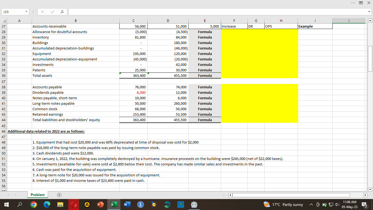Open the Windows Start menu
373x210 pixels.
pos(7,205)
